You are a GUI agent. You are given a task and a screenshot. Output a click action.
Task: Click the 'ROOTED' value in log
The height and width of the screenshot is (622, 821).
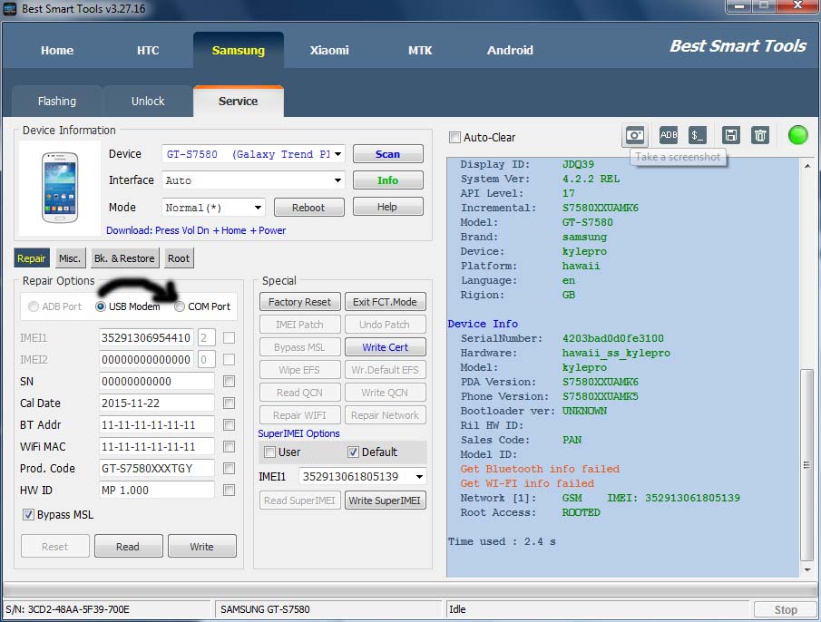click(582, 512)
